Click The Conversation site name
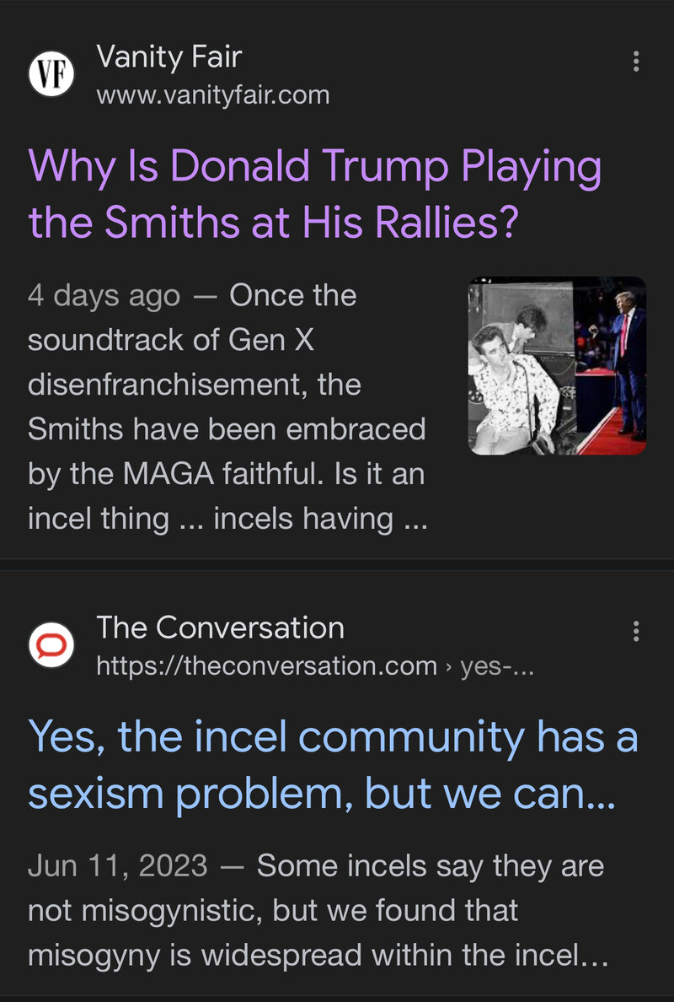 coord(220,628)
